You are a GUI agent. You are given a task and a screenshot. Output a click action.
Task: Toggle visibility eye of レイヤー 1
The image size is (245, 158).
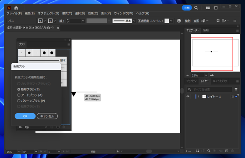click(x=188, y=97)
